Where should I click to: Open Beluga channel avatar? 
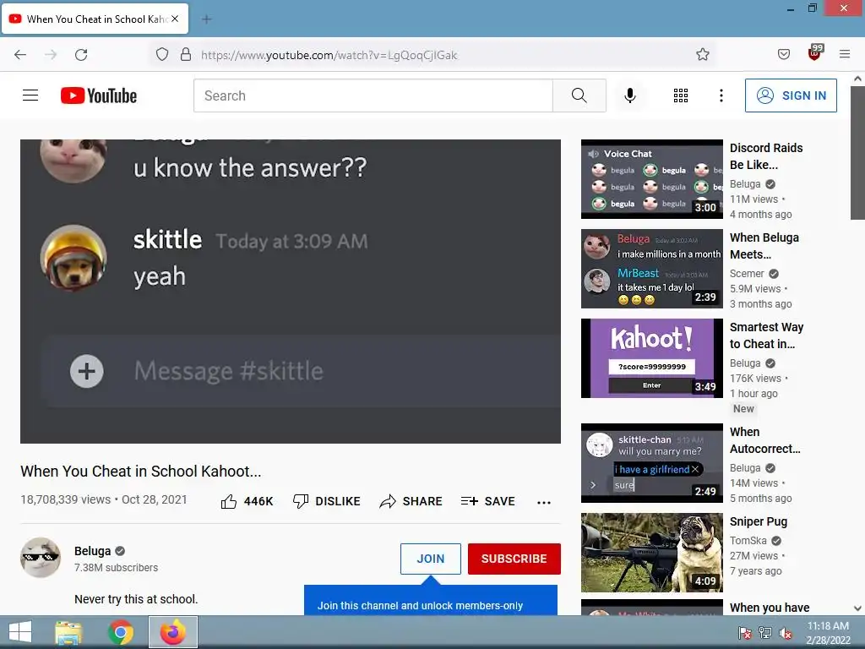coord(41,558)
